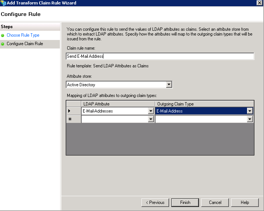Expand the E-Mail-Addresses LDAP attribute dropdown
The width and height of the screenshot is (264, 211).
[151, 111]
